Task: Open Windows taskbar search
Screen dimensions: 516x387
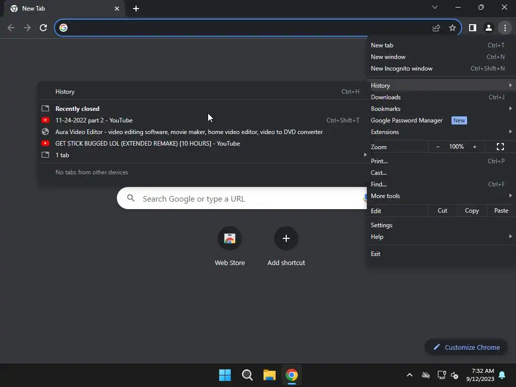Action: pos(247,375)
